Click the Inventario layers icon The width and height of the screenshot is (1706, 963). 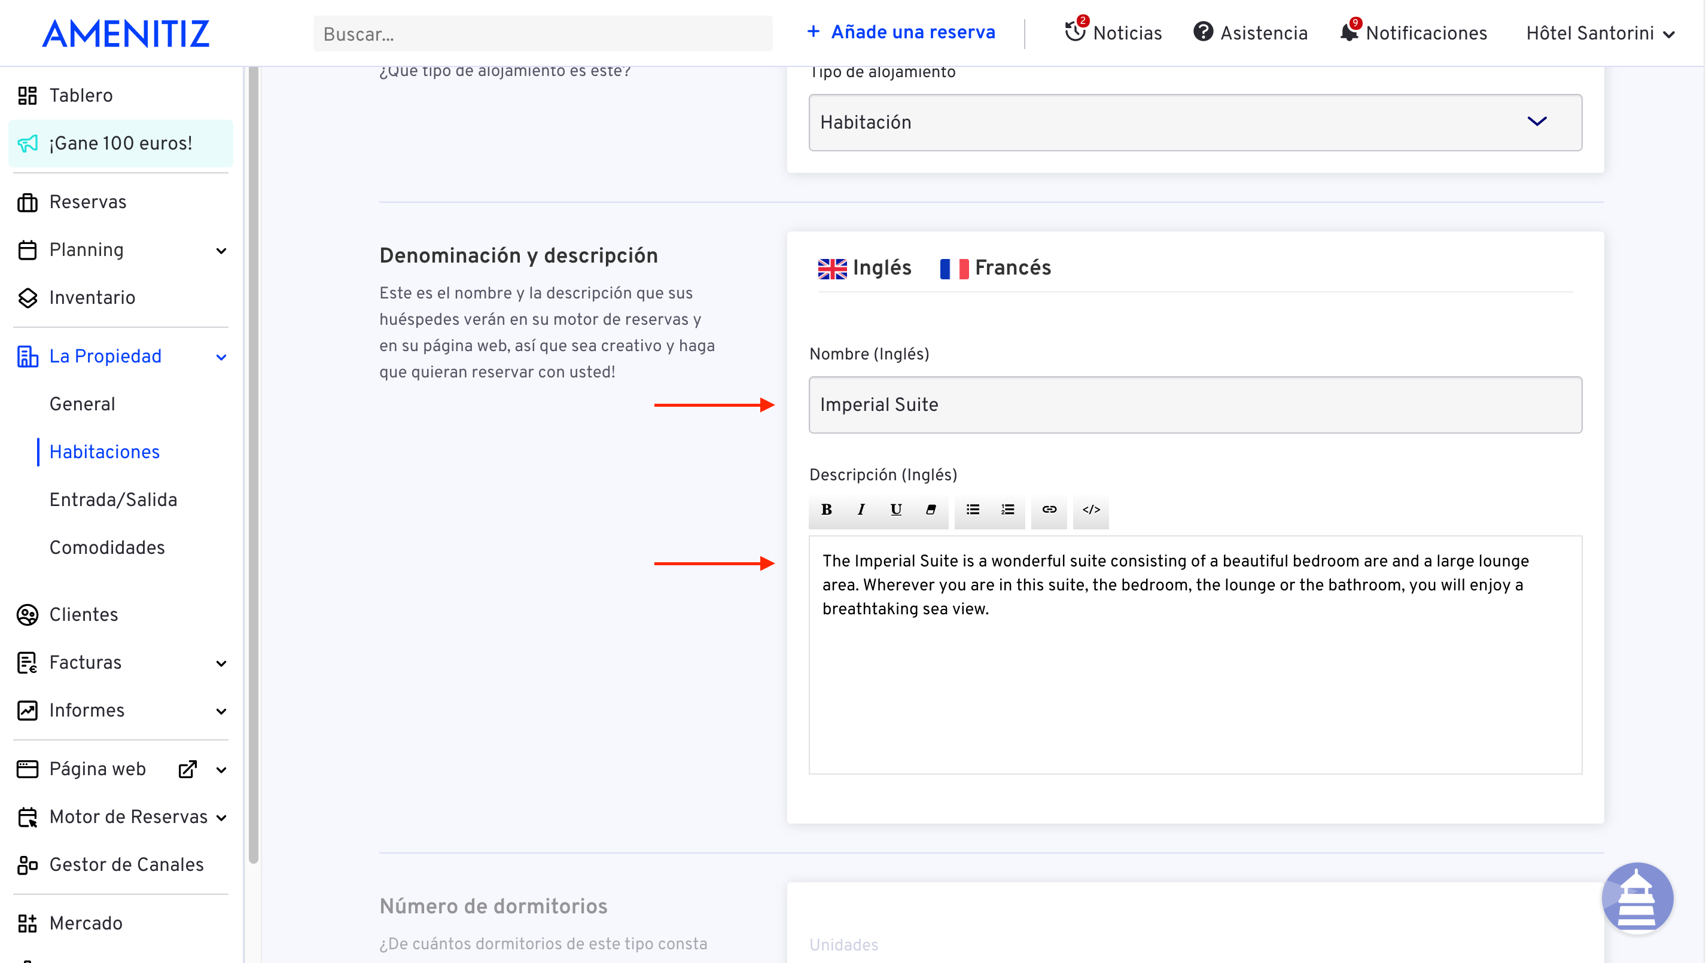pos(27,298)
